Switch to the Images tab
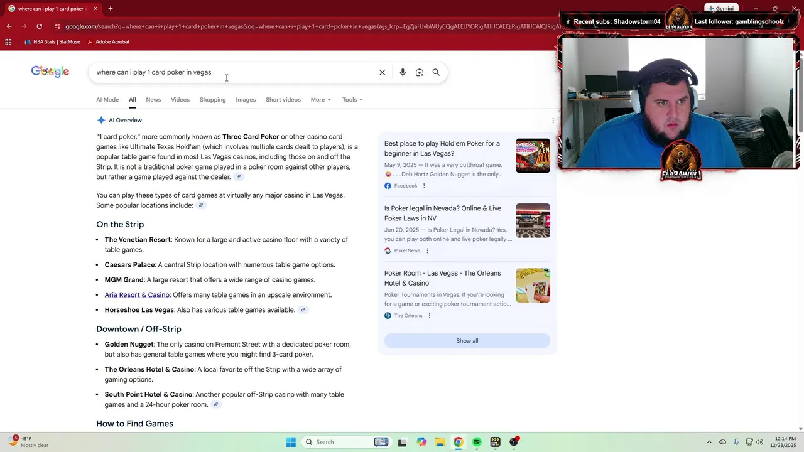Screen dimensions: 804x452 tap(246, 100)
